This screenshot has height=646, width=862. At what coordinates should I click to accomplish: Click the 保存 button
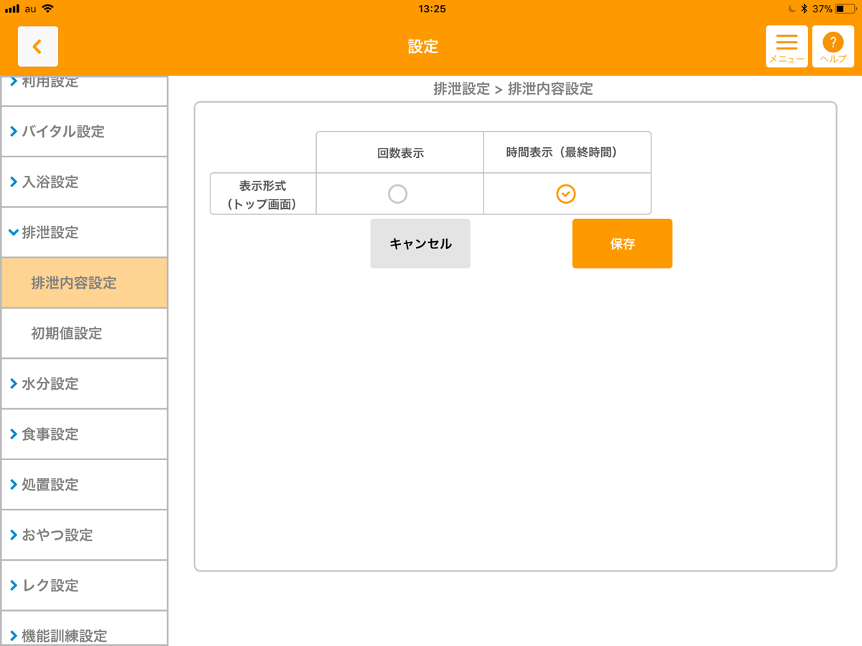pyautogui.click(x=622, y=244)
